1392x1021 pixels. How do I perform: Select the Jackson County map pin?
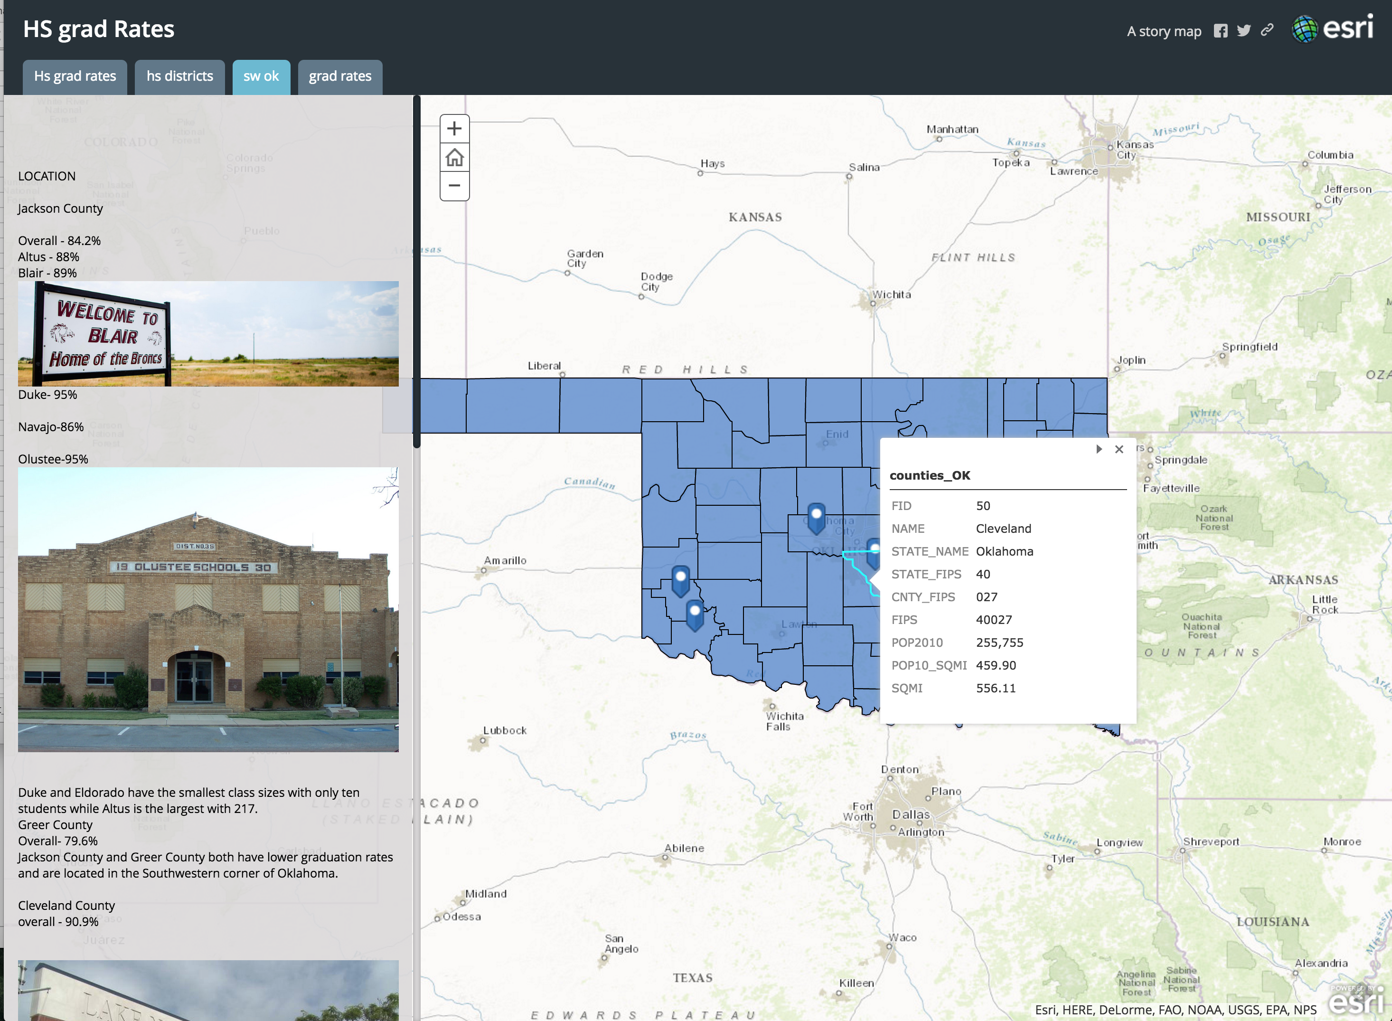click(695, 614)
